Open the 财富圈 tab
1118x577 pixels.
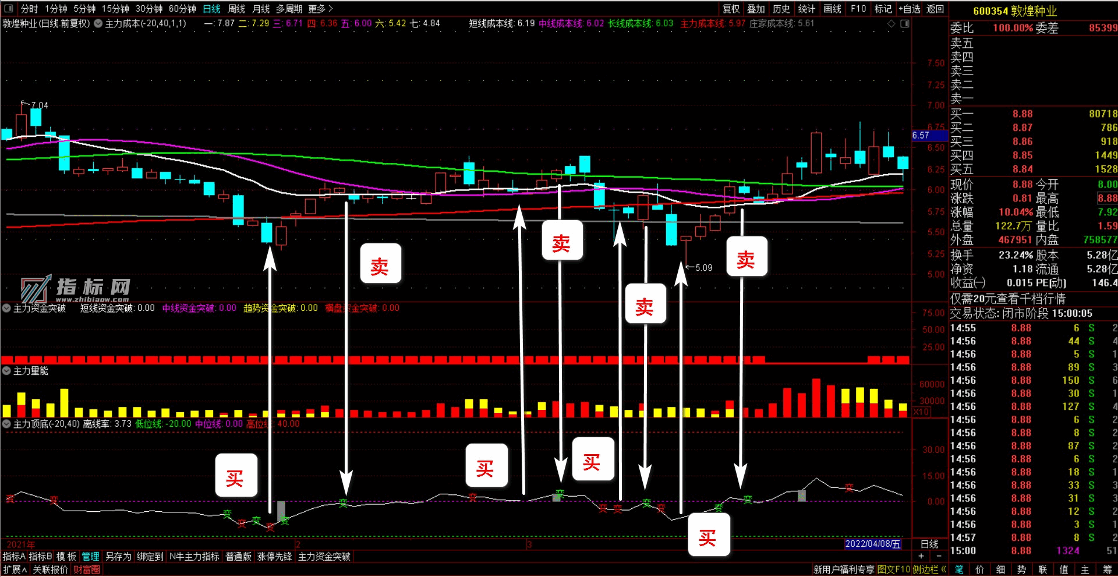87,569
